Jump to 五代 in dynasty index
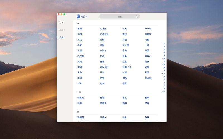This screenshot has height=139, width=223. coord(164,73)
